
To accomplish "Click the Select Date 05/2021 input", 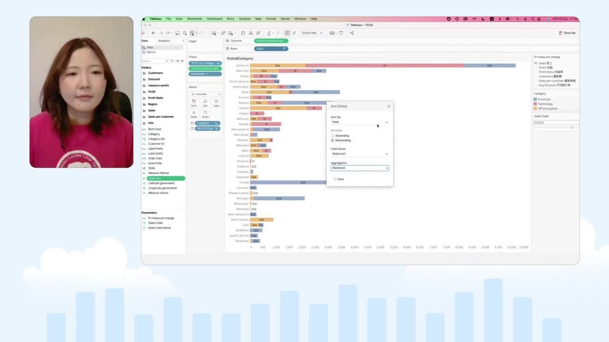I will [x=556, y=123].
